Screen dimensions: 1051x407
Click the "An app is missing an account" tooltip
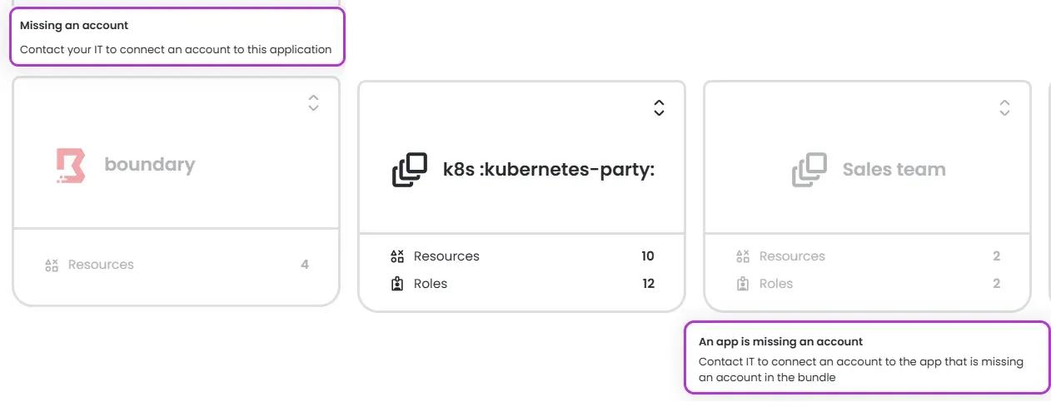[x=865, y=358]
